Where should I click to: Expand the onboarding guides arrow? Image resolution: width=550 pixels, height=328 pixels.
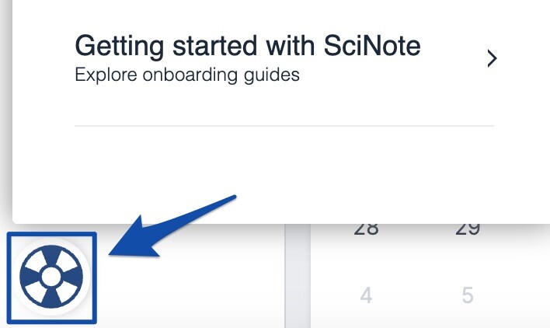[491, 58]
